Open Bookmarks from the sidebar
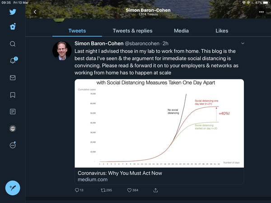271x203 pixels. (13, 95)
